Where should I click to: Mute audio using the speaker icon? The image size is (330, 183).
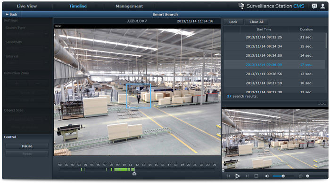click(x=267, y=176)
